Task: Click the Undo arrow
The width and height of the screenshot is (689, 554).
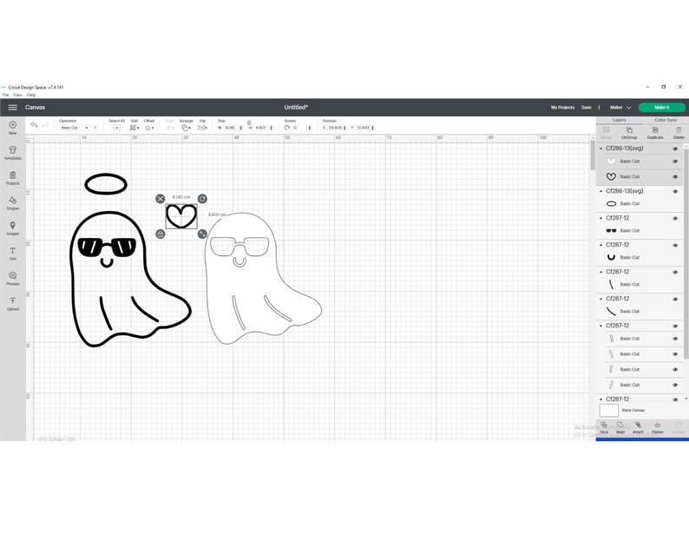Action: tap(34, 125)
